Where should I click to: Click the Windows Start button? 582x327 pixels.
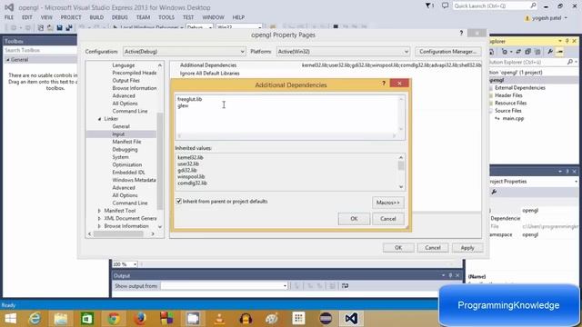[10, 319]
